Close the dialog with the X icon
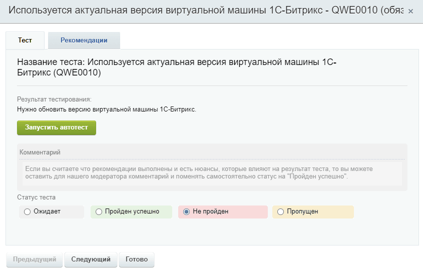Viewport: 423px width, 273px height. [410, 11]
